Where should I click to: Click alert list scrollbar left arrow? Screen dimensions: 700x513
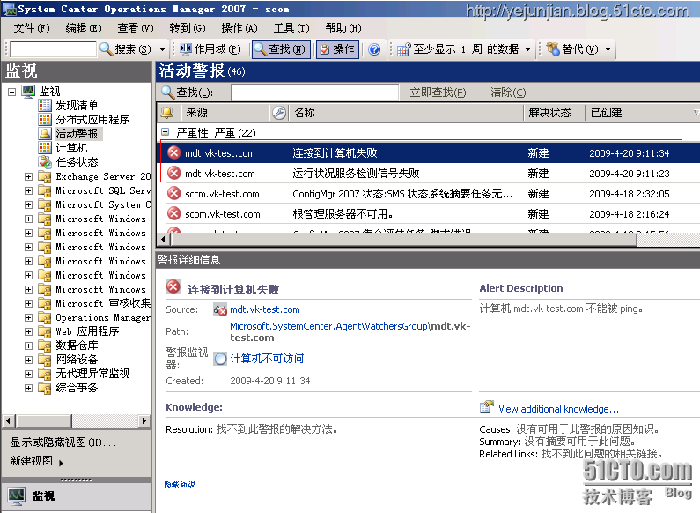[164, 240]
